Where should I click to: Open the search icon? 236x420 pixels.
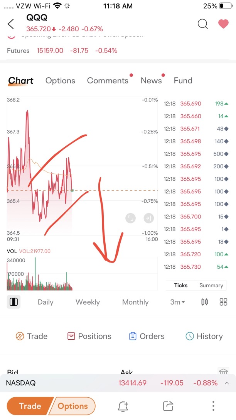(202, 24)
